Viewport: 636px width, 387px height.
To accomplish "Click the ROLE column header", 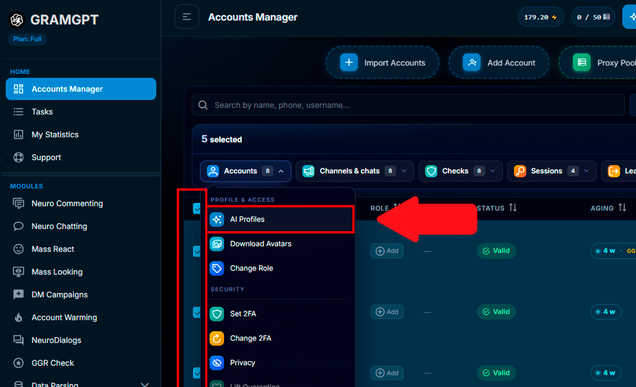I will [380, 208].
